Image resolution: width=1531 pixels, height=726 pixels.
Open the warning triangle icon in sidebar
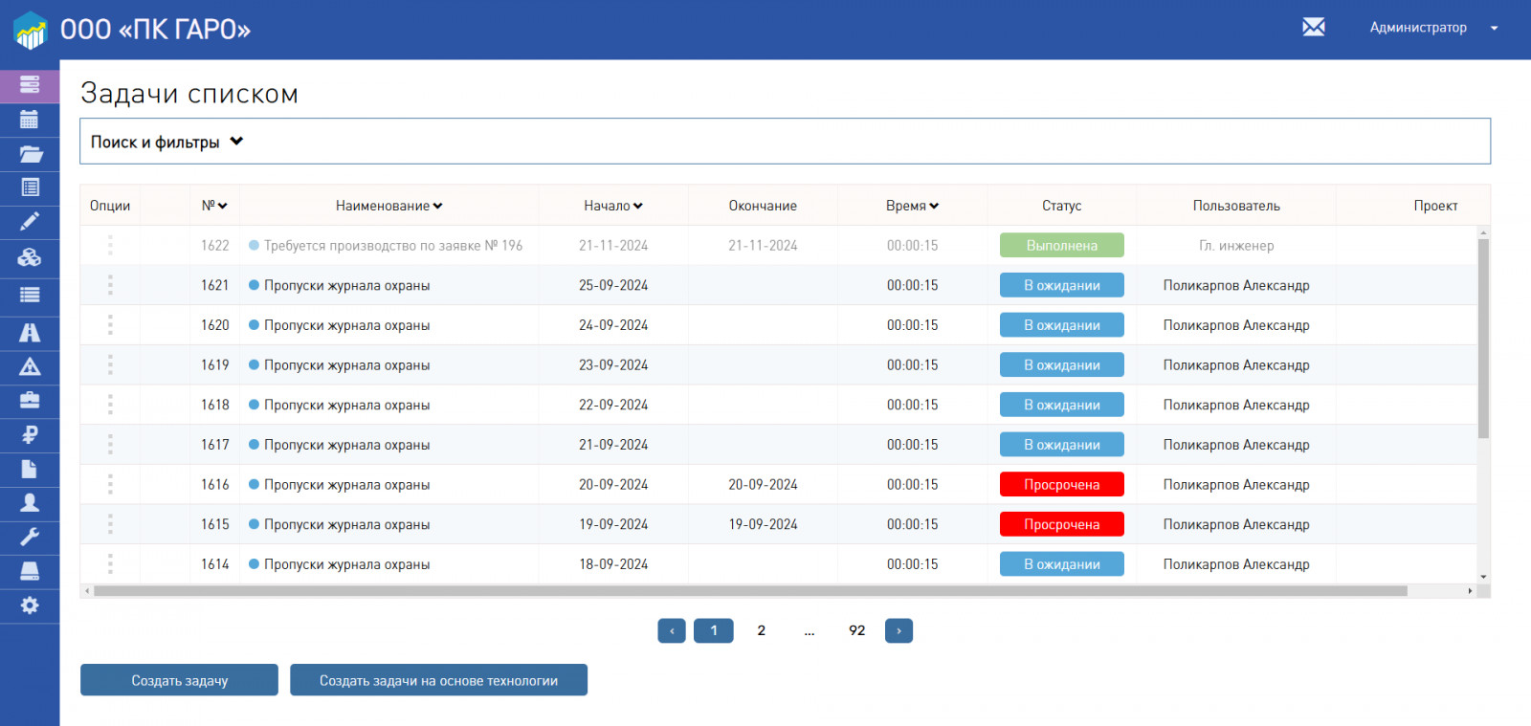[30, 366]
